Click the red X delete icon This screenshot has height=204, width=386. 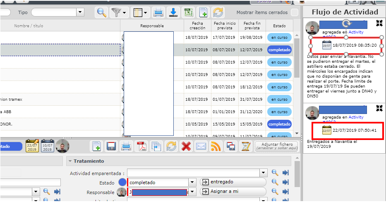[186, 146]
